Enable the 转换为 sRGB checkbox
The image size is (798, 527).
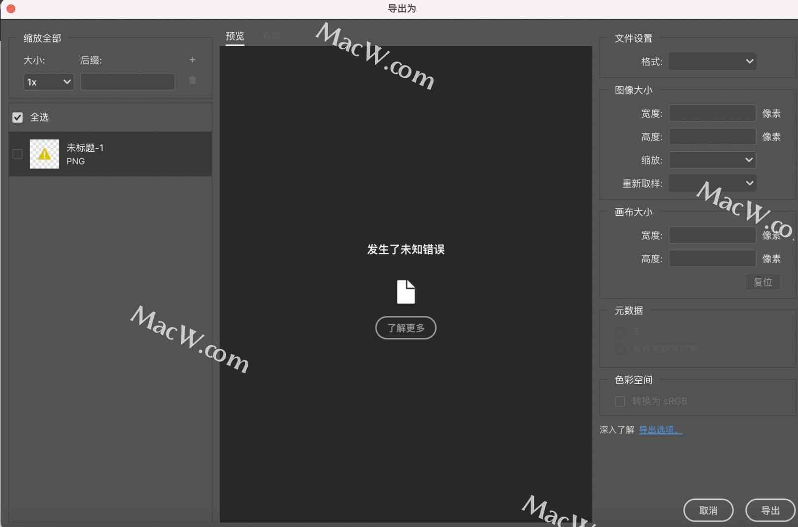pos(620,401)
